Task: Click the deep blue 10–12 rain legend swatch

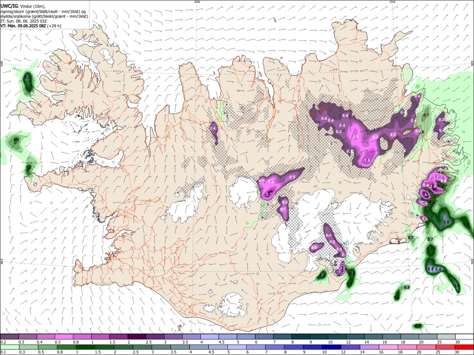Action: coord(331,347)
